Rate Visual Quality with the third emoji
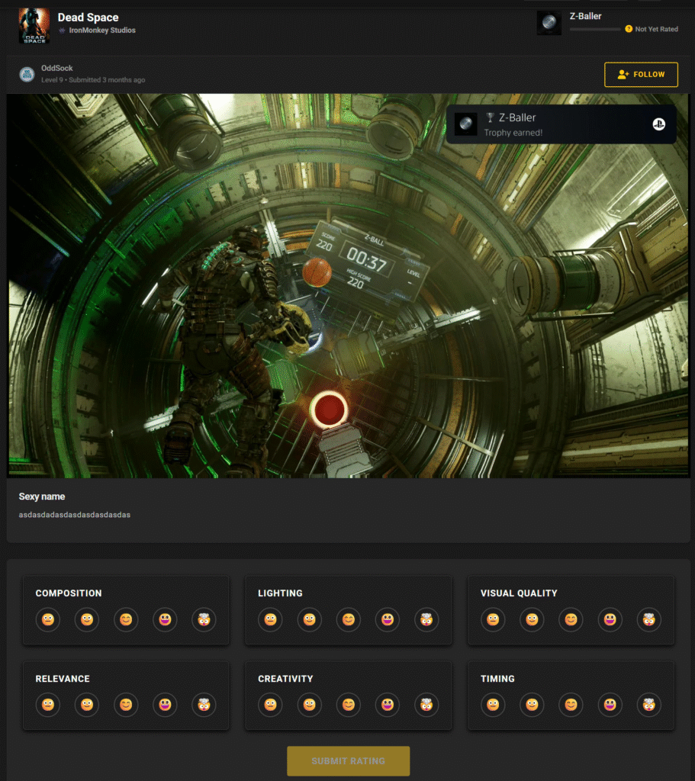This screenshot has width=695, height=781. pyautogui.click(x=571, y=619)
